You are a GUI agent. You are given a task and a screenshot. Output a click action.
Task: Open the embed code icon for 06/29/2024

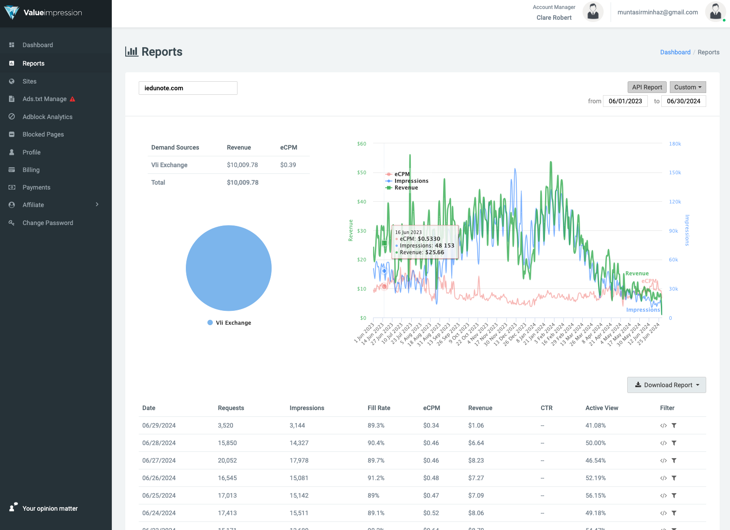point(664,426)
